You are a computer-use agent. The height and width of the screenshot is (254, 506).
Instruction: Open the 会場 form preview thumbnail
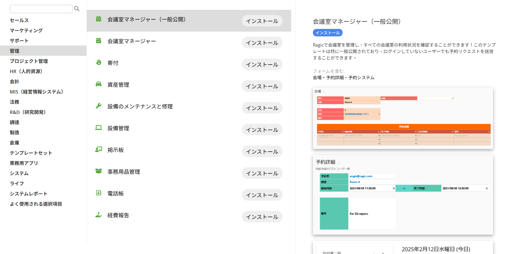click(x=403, y=118)
